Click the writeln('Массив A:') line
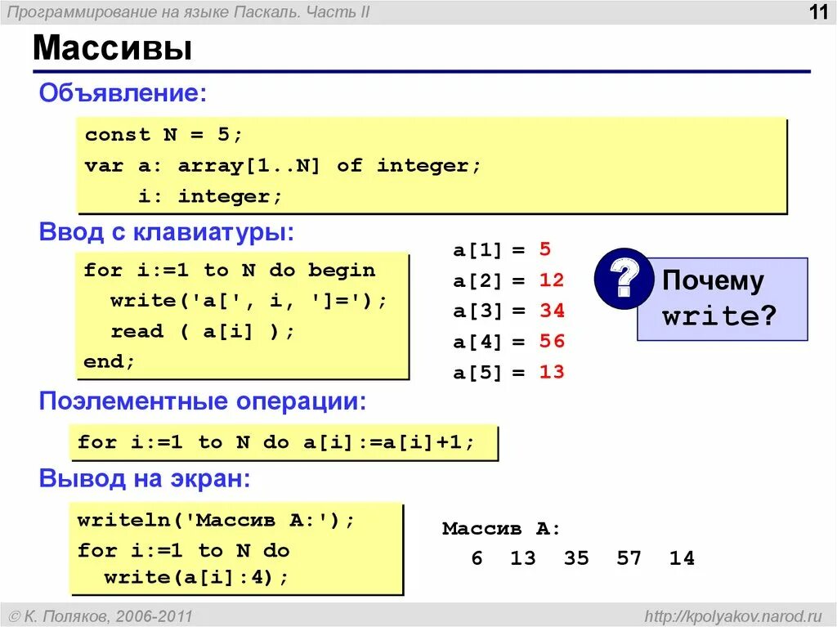This screenshot has width=837, height=627. [216, 520]
